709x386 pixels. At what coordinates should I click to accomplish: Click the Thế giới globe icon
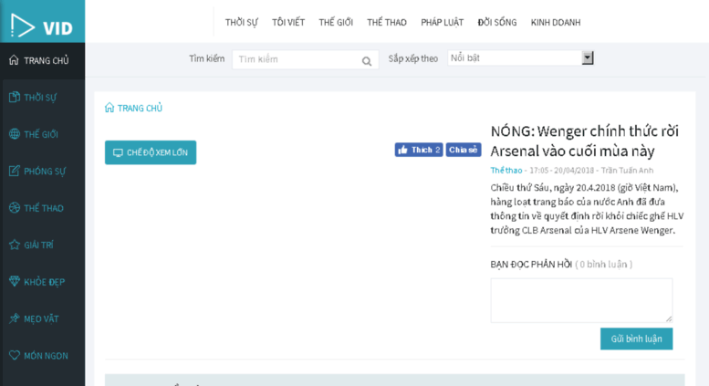[14, 134]
